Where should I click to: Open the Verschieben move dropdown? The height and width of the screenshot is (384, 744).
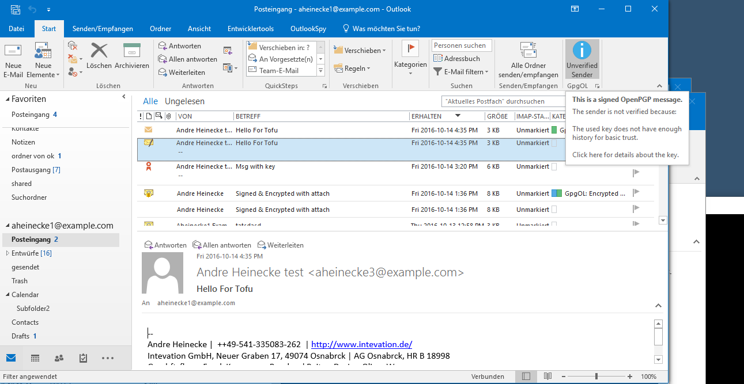360,50
